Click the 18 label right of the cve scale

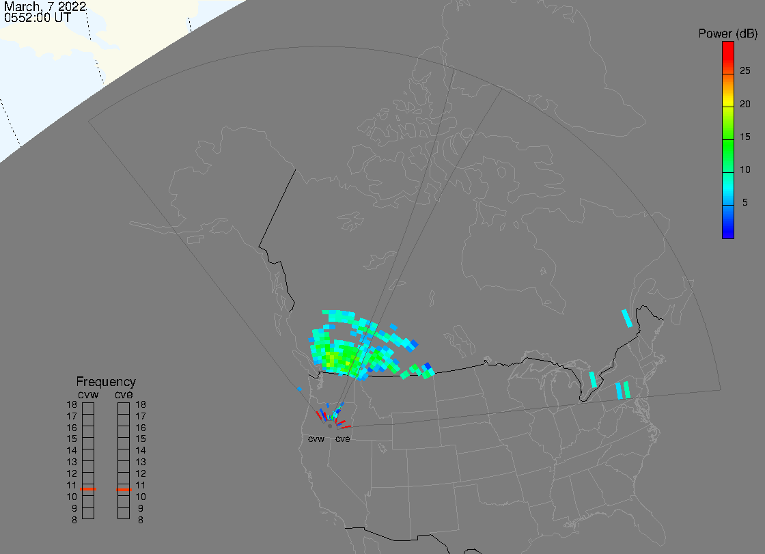point(141,404)
